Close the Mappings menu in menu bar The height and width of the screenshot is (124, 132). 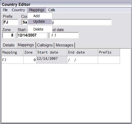click(37, 10)
